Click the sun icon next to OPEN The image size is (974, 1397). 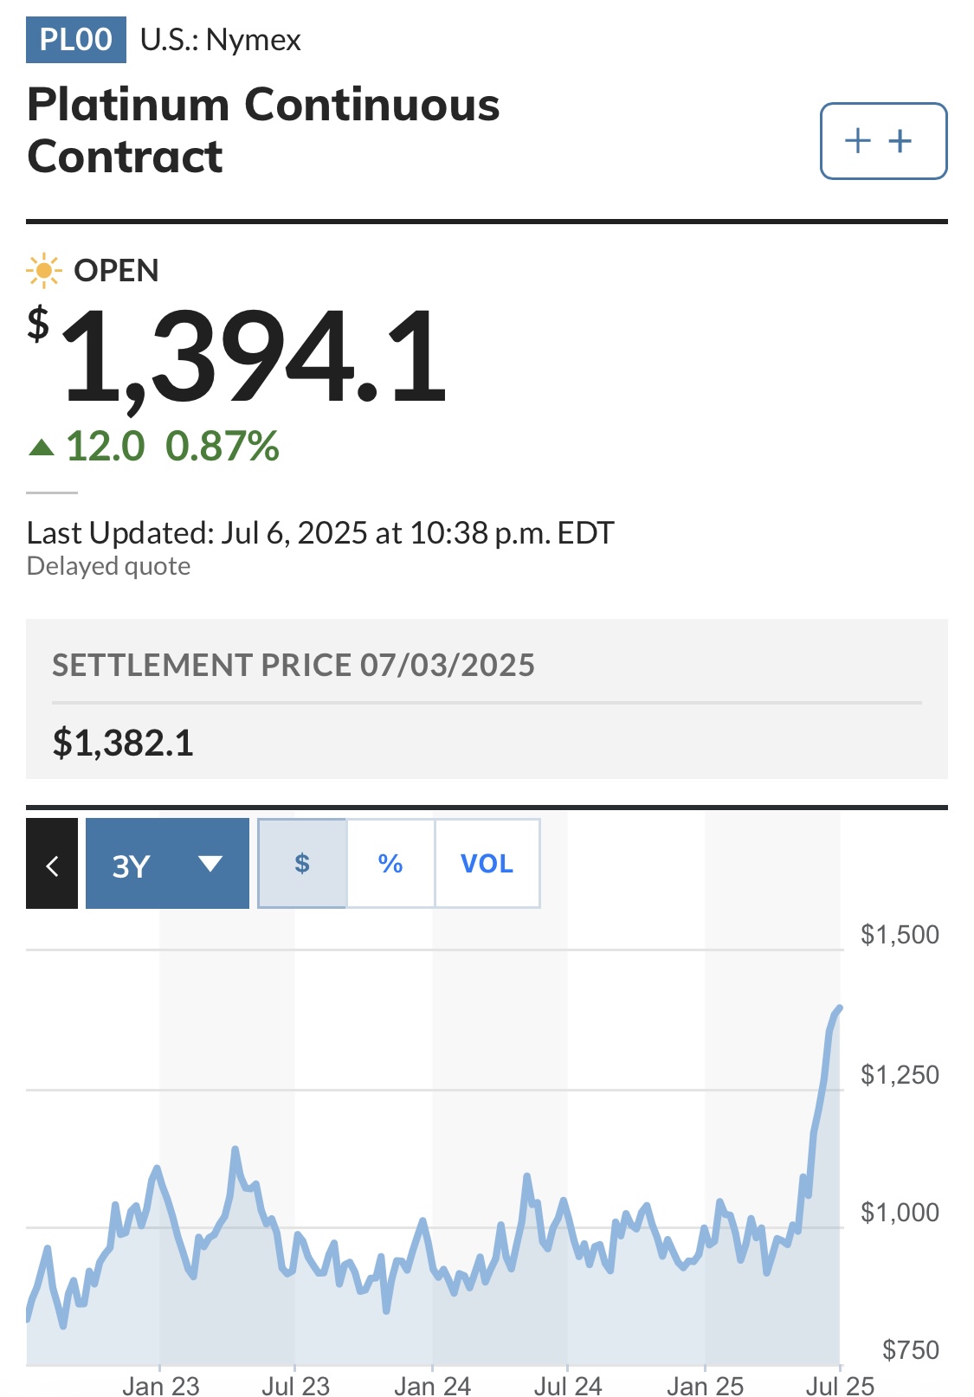pyautogui.click(x=43, y=271)
